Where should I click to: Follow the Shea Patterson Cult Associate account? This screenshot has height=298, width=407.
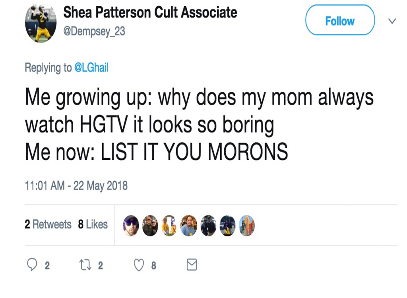click(340, 21)
